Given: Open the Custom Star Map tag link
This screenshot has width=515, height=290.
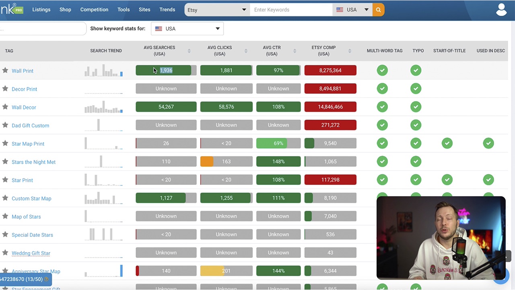Looking at the screenshot, I should coord(31,199).
